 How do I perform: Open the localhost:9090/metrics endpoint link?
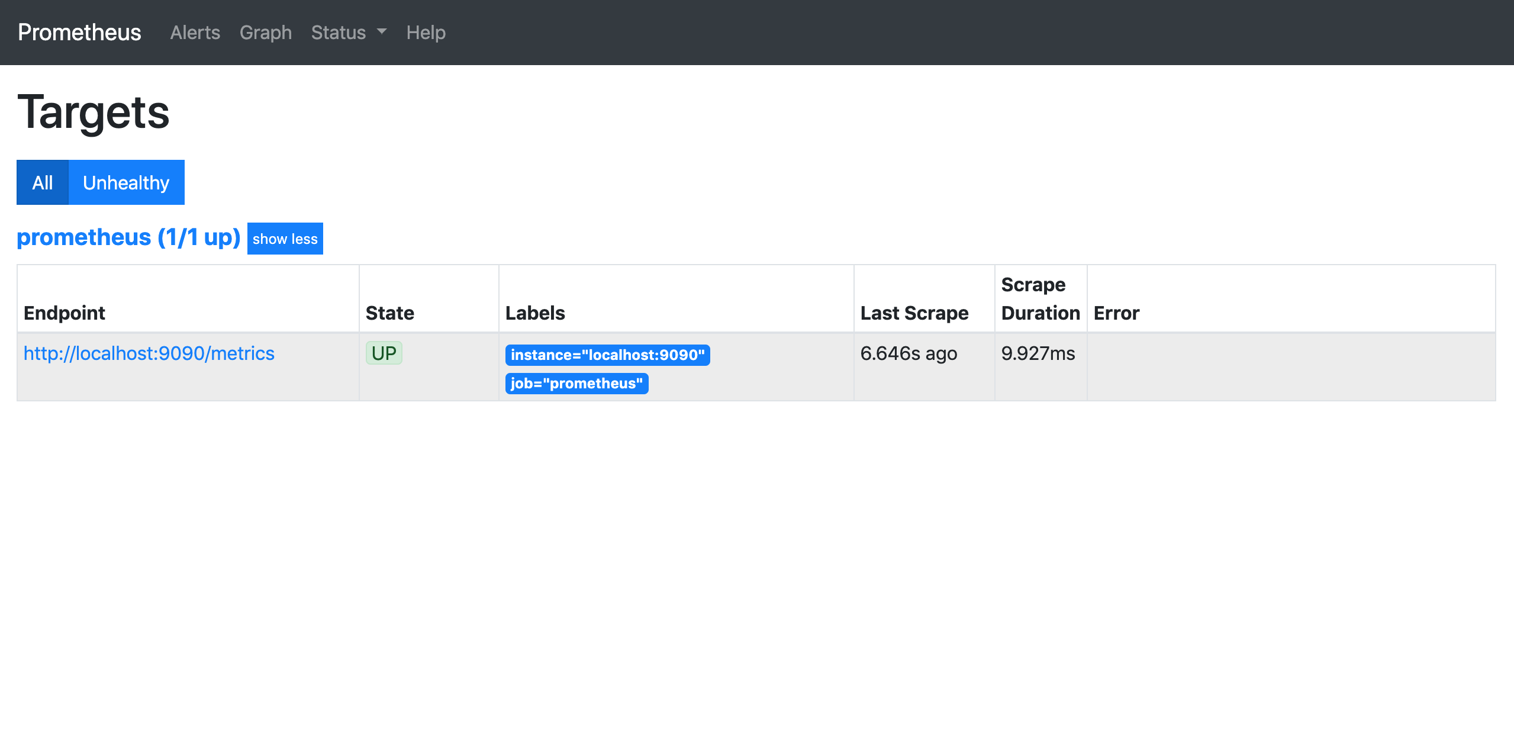[x=149, y=353]
